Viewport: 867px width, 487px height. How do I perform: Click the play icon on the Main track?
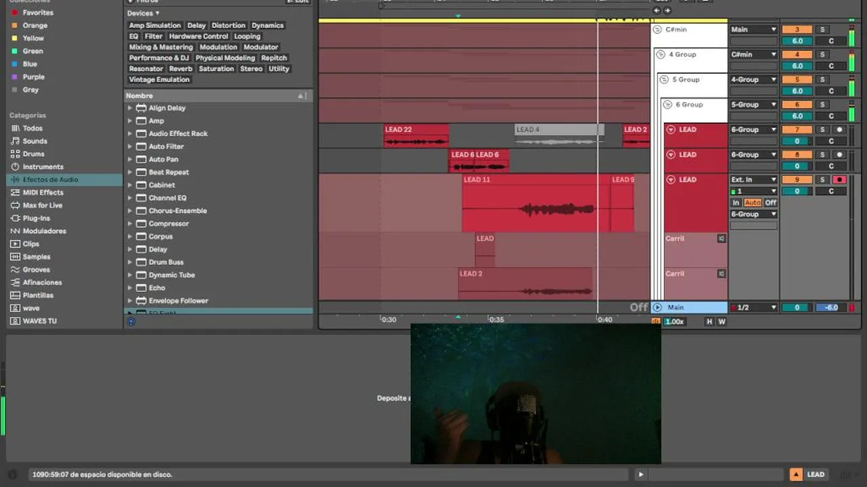coord(657,307)
